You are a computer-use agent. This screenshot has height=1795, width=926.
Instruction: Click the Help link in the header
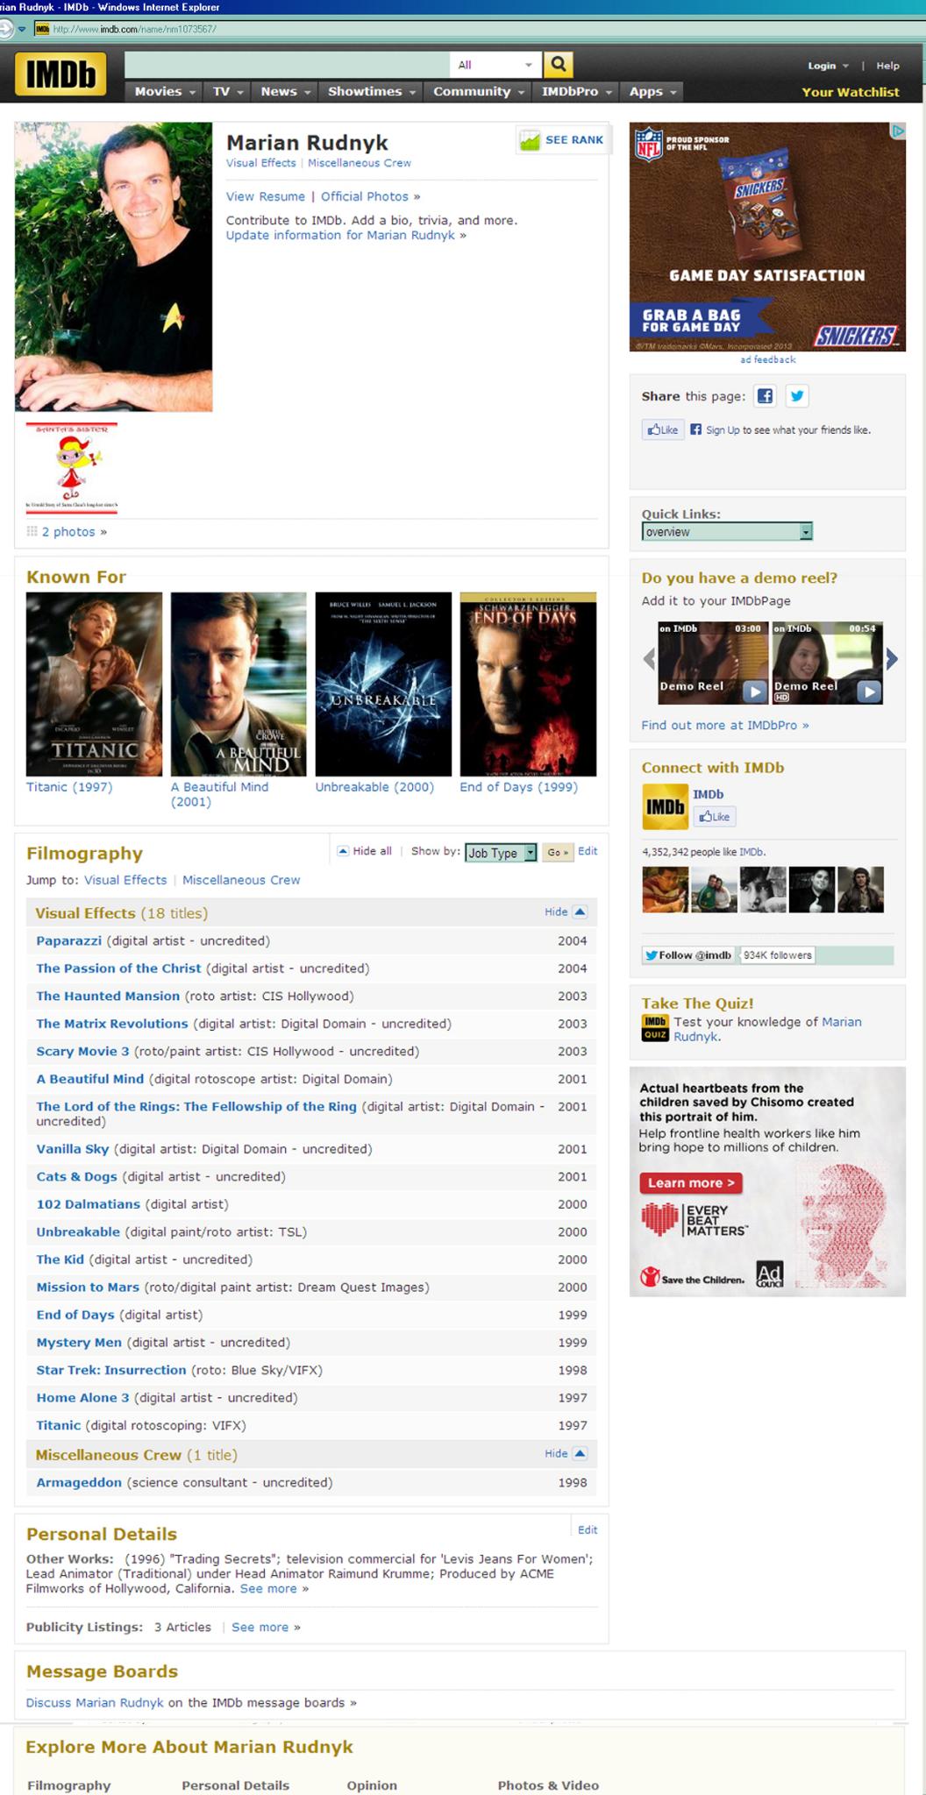[887, 66]
